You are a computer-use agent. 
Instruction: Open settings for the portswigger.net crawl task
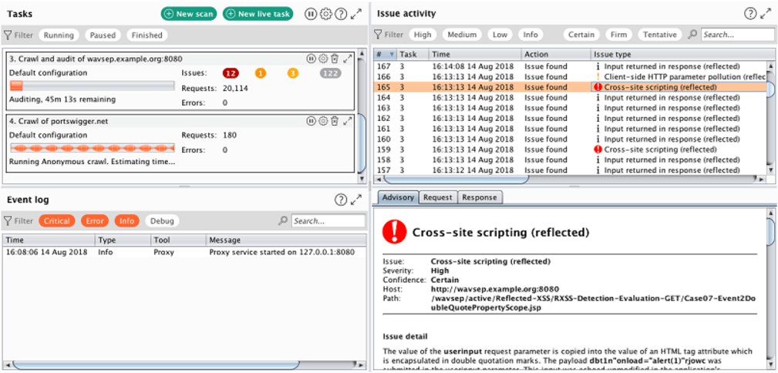[x=323, y=121]
